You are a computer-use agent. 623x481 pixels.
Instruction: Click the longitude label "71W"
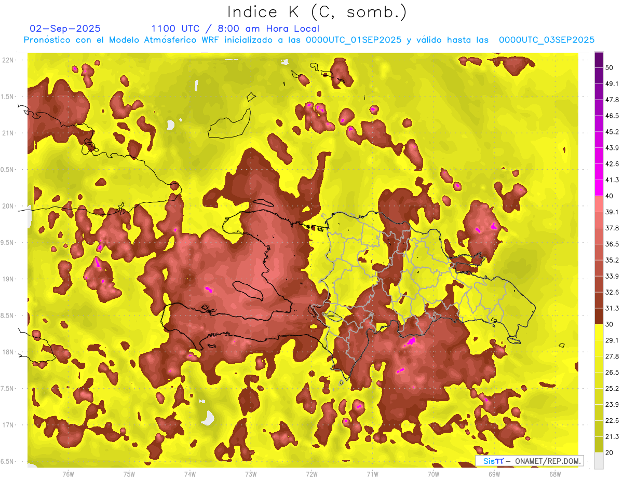tap(372, 474)
